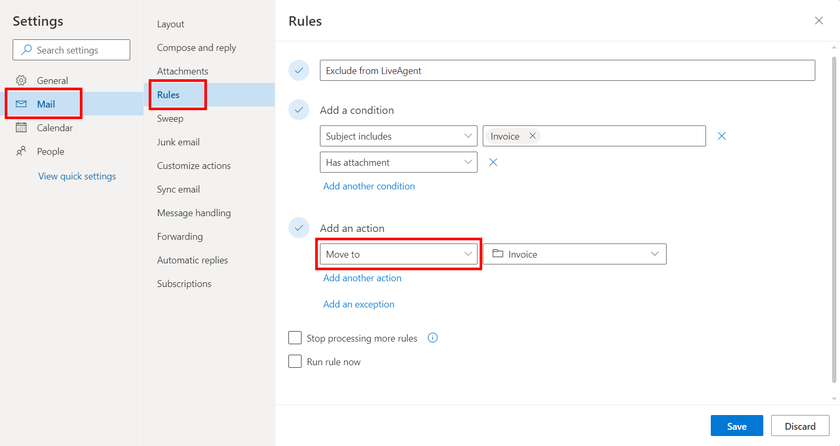Delete the Subject includes condition
Viewport: 840px width, 446px height.
coord(722,136)
